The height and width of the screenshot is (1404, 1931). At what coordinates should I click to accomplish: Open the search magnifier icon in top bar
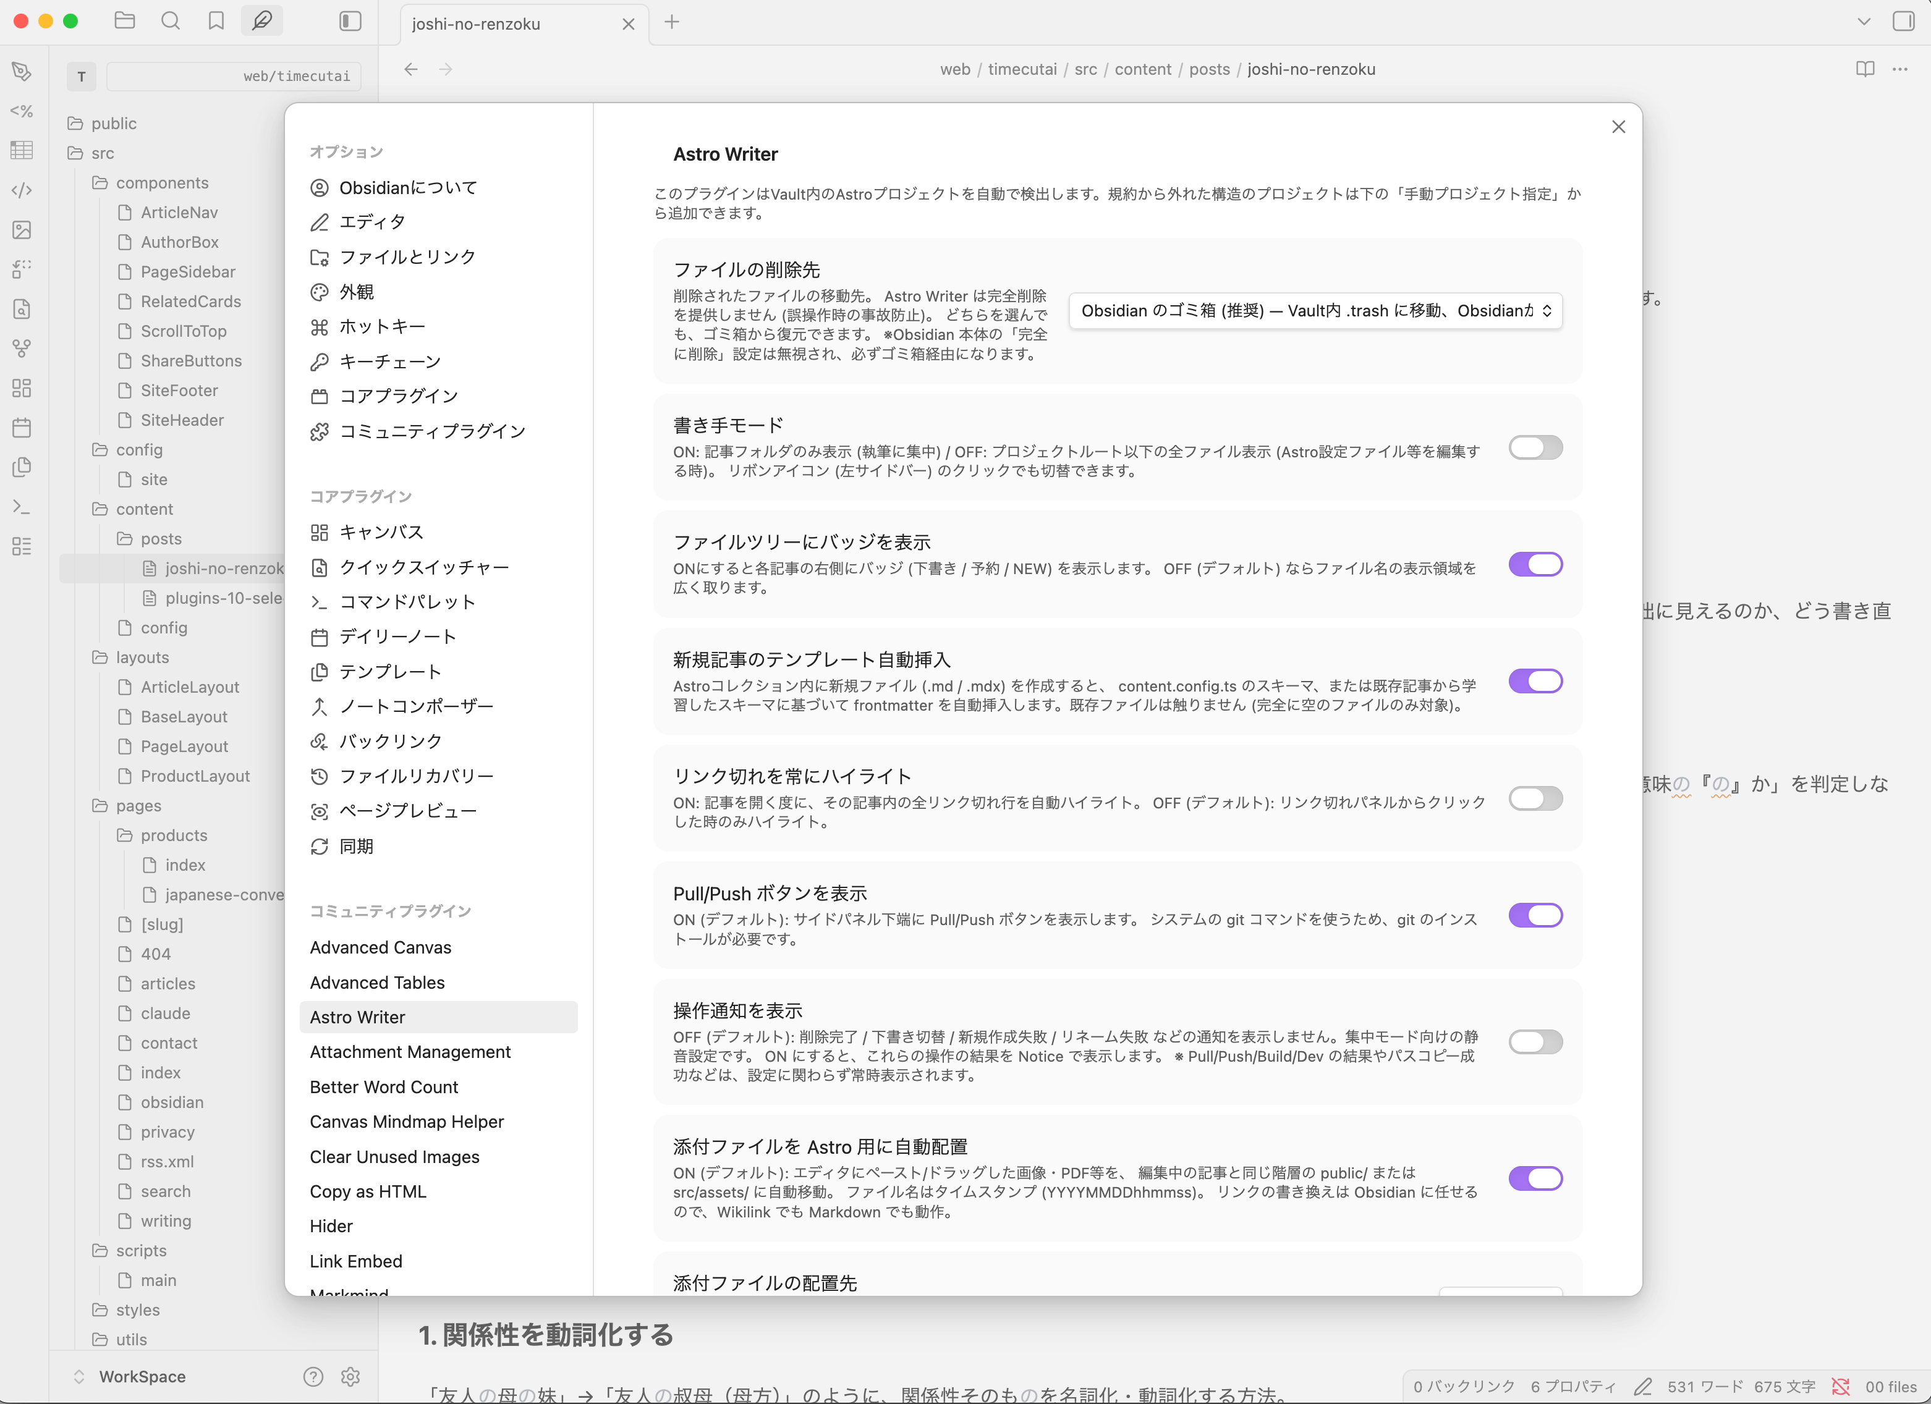click(170, 21)
